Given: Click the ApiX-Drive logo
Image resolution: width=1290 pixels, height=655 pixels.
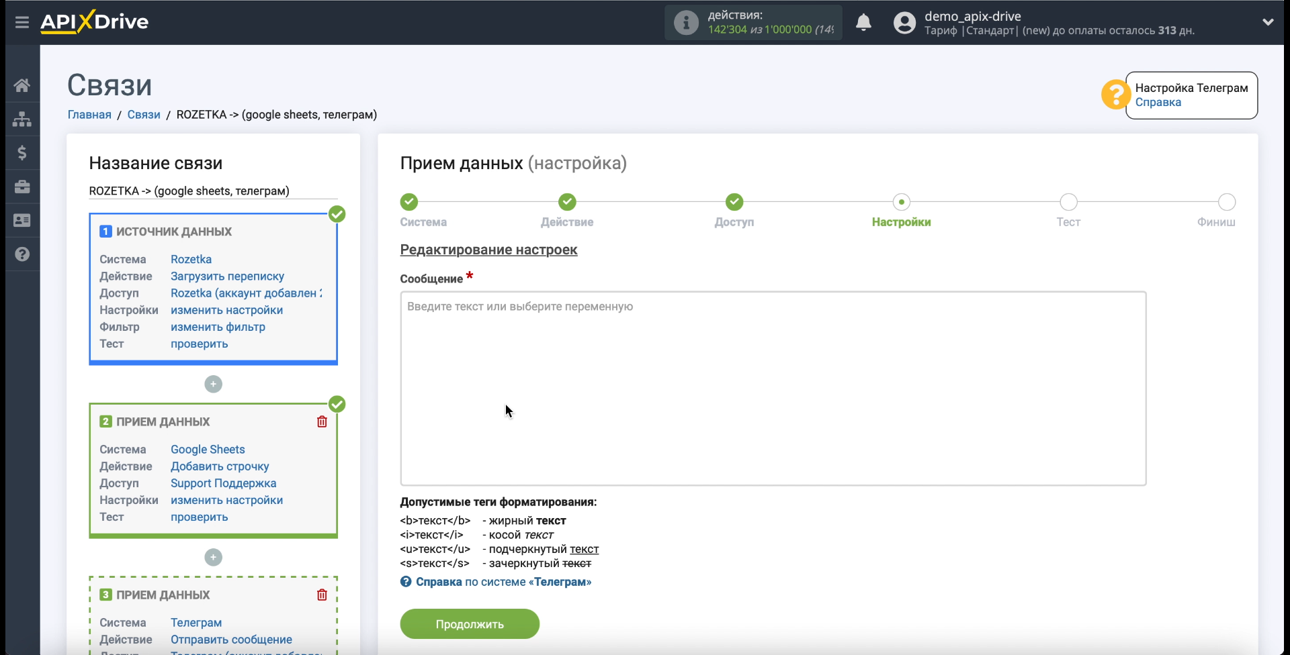Looking at the screenshot, I should tap(95, 21).
